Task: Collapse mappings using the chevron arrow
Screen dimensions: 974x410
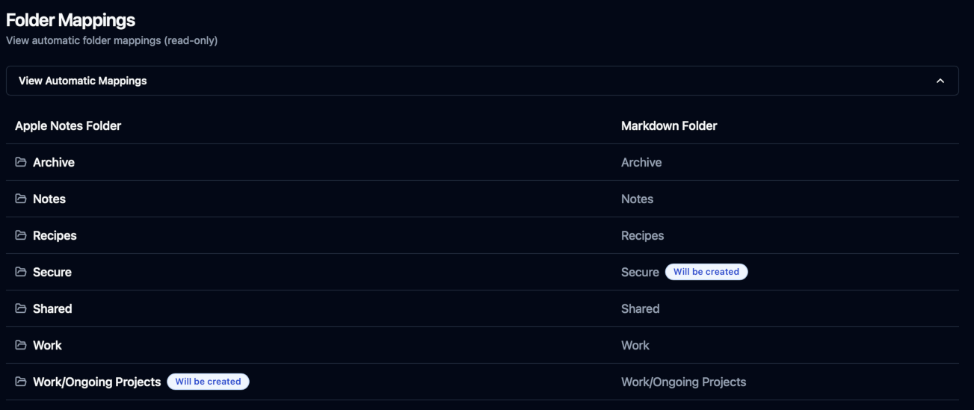Action: tap(940, 81)
